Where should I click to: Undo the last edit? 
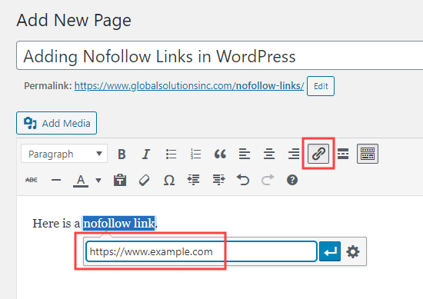click(243, 180)
